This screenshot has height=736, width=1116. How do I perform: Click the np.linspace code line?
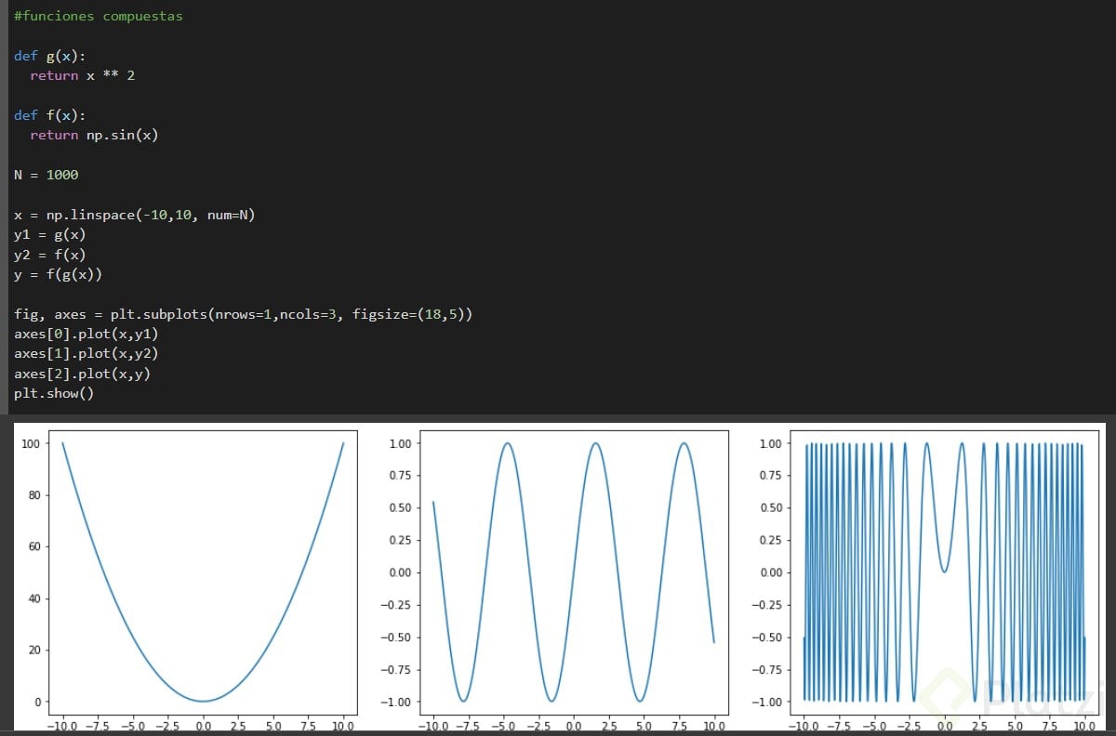tap(134, 215)
